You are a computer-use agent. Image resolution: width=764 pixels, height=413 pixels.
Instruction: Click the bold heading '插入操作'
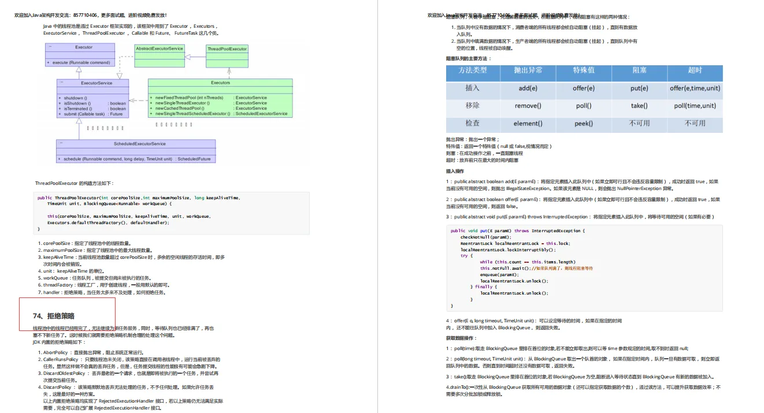point(455,172)
